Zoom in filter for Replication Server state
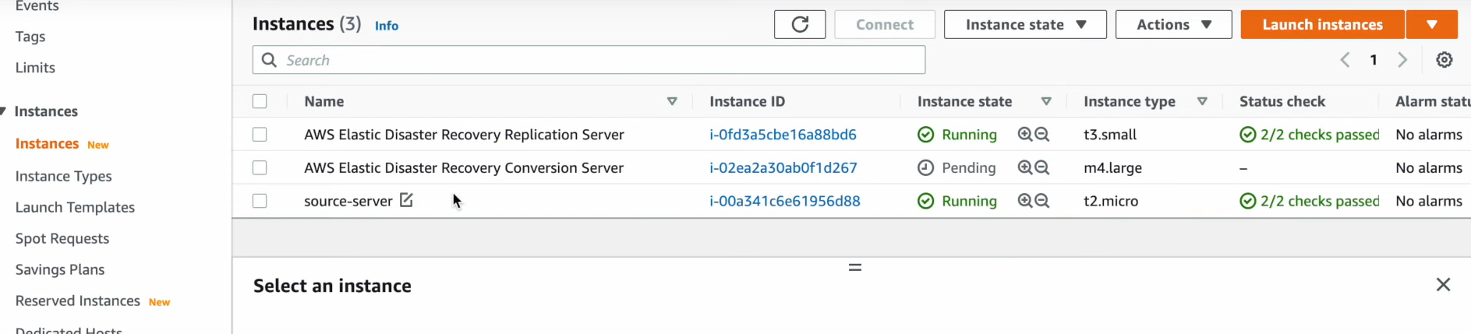The width and height of the screenshot is (1471, 334). point(1025,135)
